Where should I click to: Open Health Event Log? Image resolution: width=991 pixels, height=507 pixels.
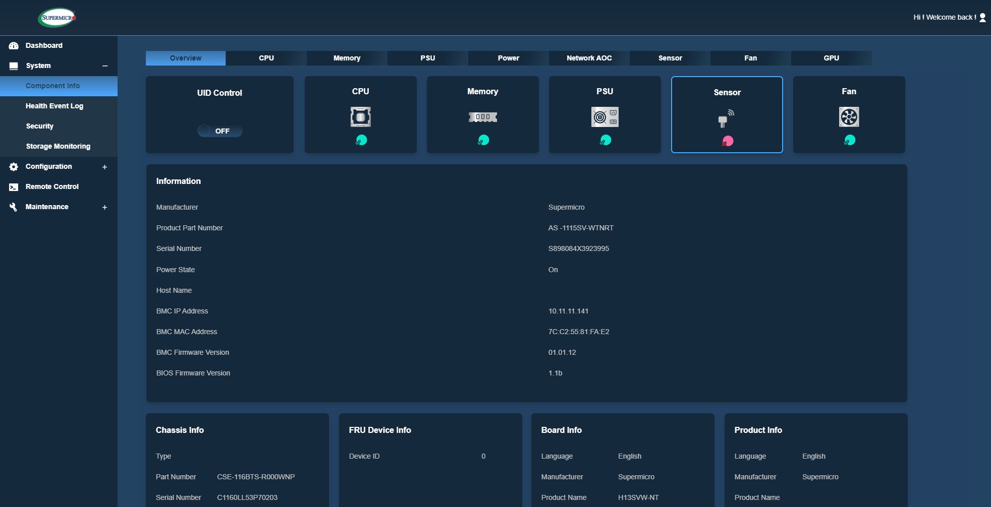[59, 106]
